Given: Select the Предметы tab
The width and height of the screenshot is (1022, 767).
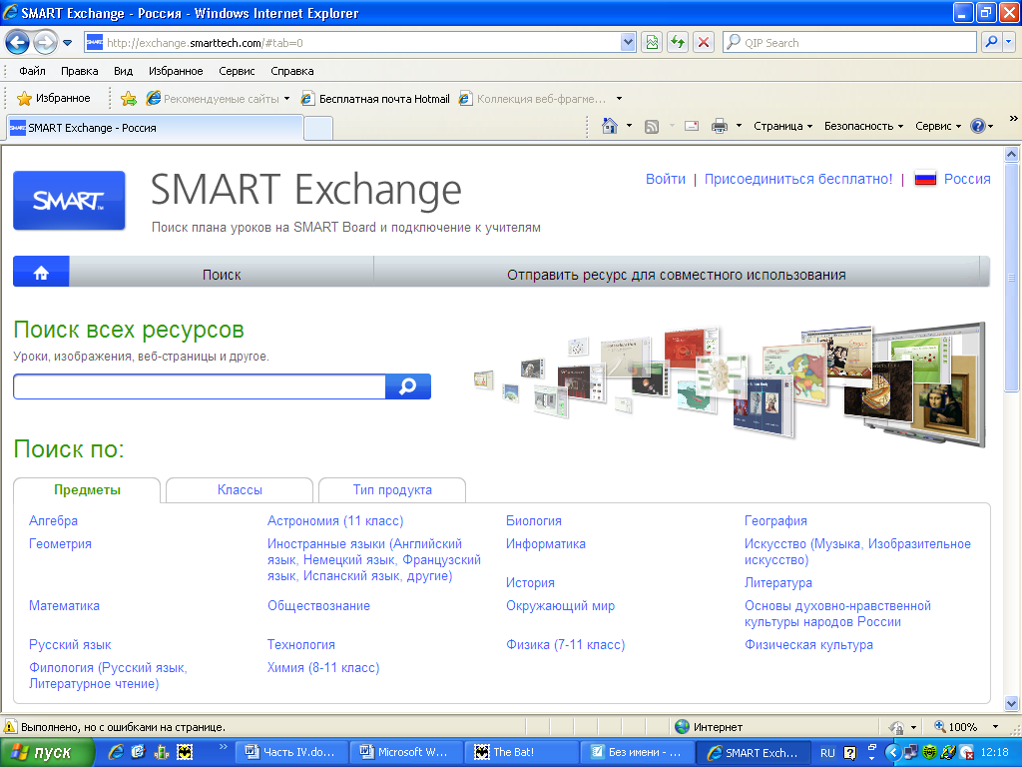Looking at the screenshot, I should click(x=88, y=489).
